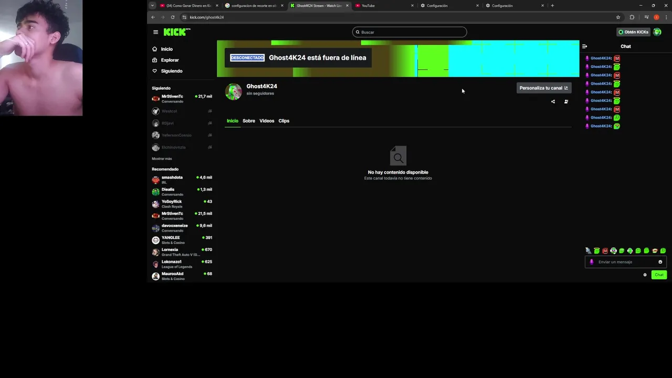Viewport: 672px width, 378px height.
Task: Click the share icon under Personaliza tu canal
Action: click(x=553, y=102)
